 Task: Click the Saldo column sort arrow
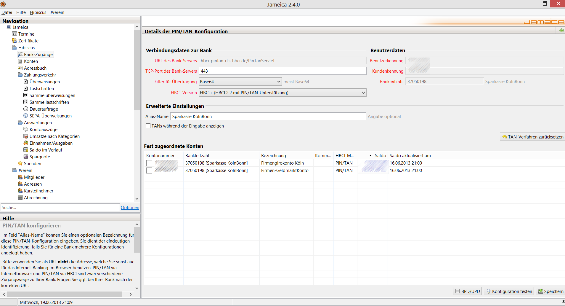click(370, 155)
